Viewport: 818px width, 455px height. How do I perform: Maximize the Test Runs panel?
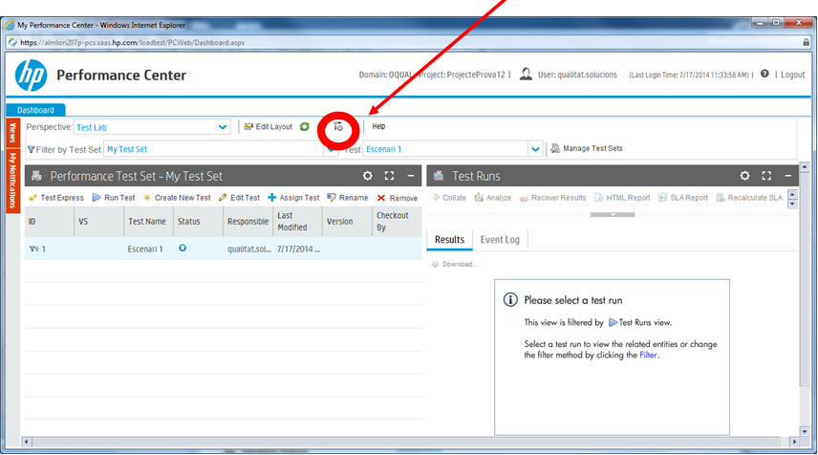tap(766, 176)
